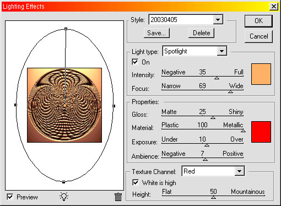281x206 pixels.
Task: Click the Intensity slider handle
Action: [x=217, y=78]
